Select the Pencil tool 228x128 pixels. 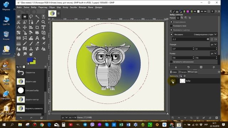pyautogui.click(x=25, y=43)
